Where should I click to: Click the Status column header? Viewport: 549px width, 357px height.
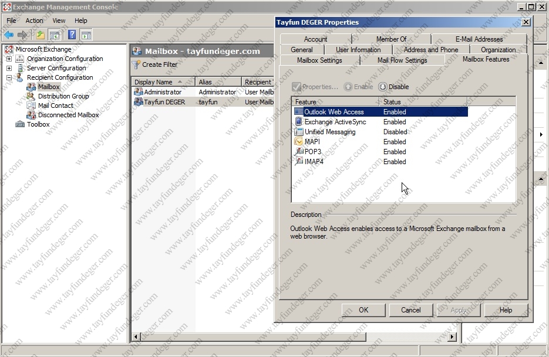coord(424,102)
